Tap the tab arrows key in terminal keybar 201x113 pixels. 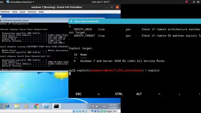pyautogui.click(x=99, y=94)
